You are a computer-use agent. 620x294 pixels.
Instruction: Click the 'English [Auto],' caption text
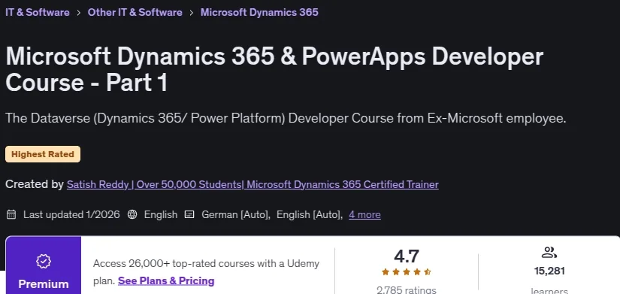coord(310,214)
